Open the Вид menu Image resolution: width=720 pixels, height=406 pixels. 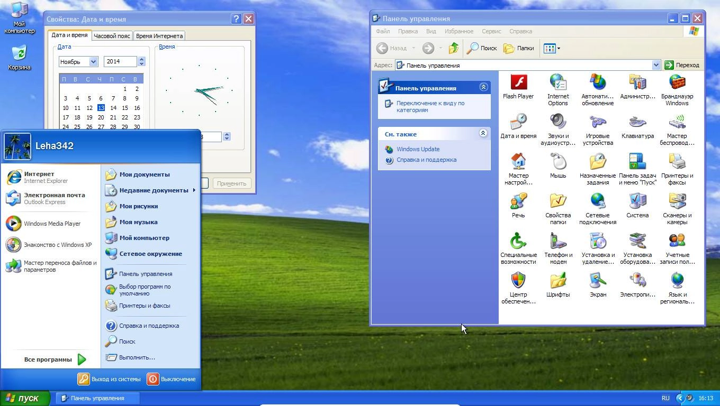431,31
